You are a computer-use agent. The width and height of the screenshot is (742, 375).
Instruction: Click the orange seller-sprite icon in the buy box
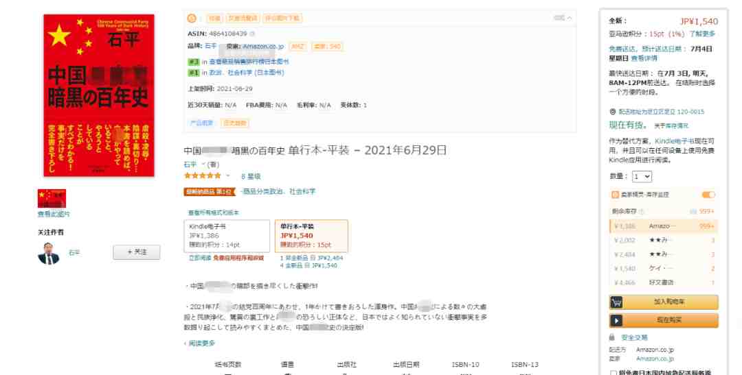coord(615,195)
